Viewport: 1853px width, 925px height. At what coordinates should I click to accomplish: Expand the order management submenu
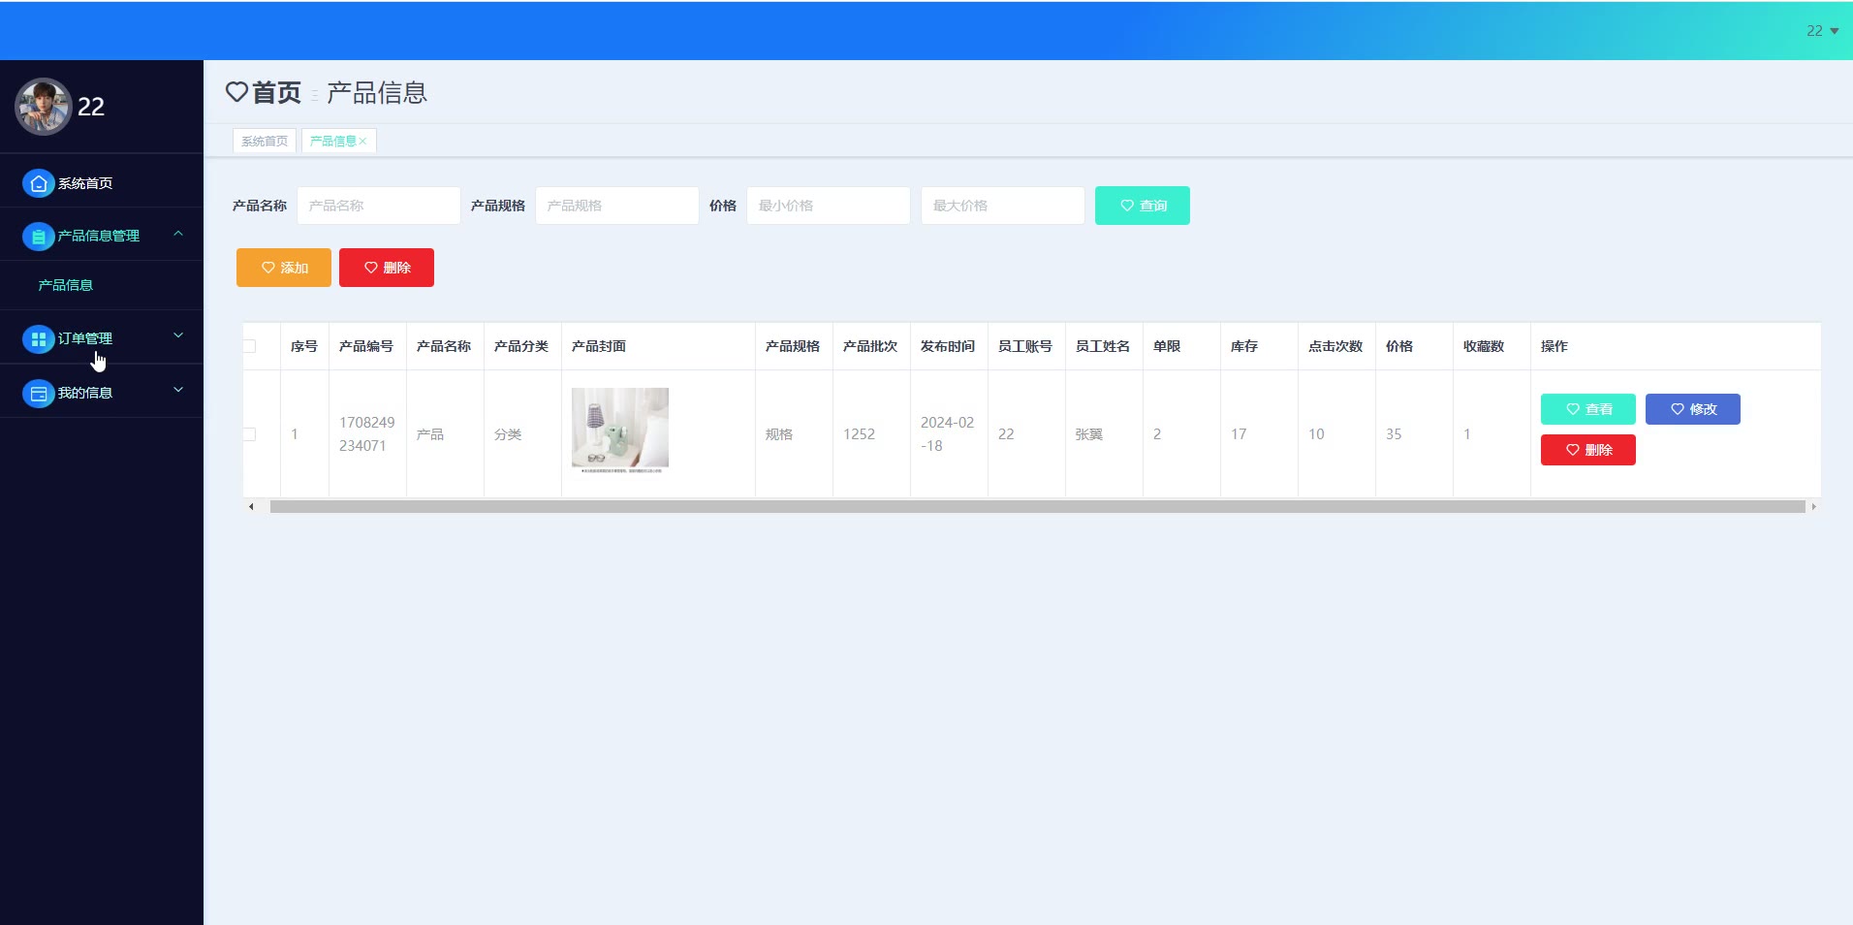178,335
